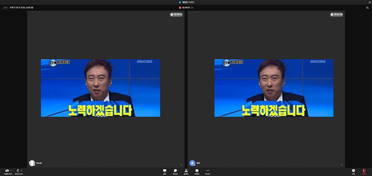Click the right participant's blue avatar

point(192,163)
